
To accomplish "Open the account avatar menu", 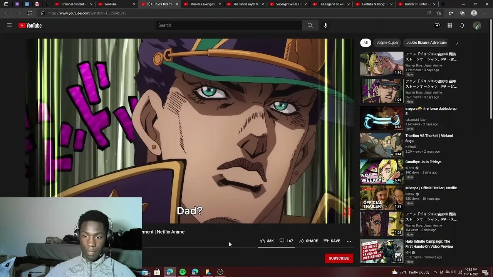I will tap(477, 25).
